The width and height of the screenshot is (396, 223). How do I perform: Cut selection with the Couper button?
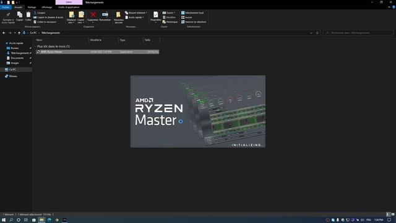40,12
